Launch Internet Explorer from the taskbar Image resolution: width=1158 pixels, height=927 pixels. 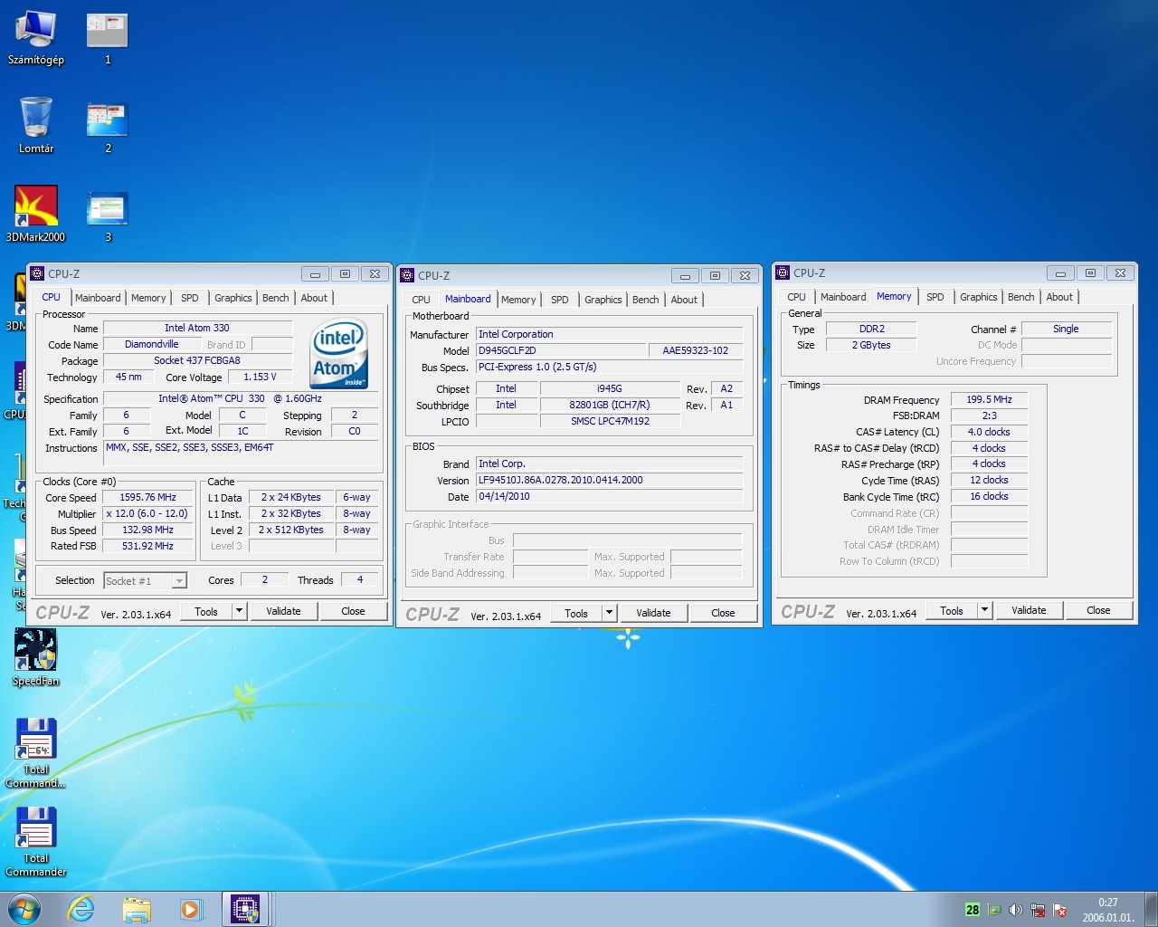[x=81, y=909]
